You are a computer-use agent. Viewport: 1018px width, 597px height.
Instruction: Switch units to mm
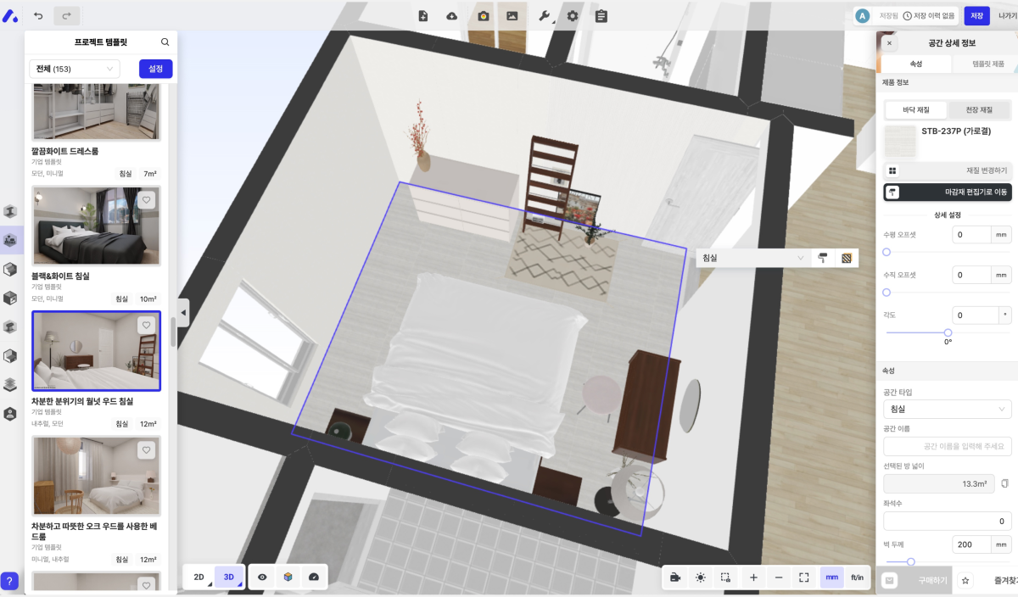(831, 577)
